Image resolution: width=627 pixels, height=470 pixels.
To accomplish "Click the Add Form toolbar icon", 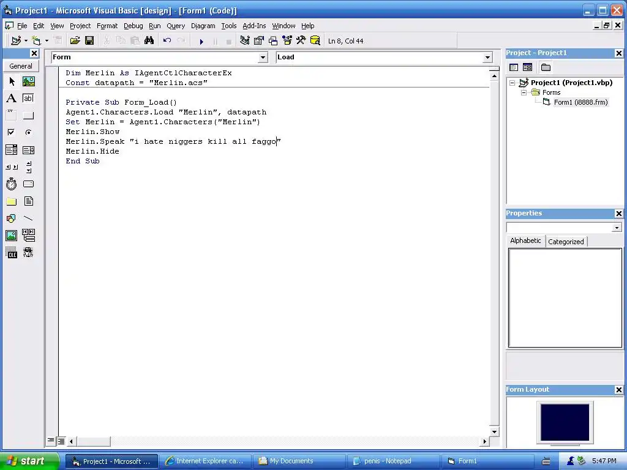I will tap(36, 41).
